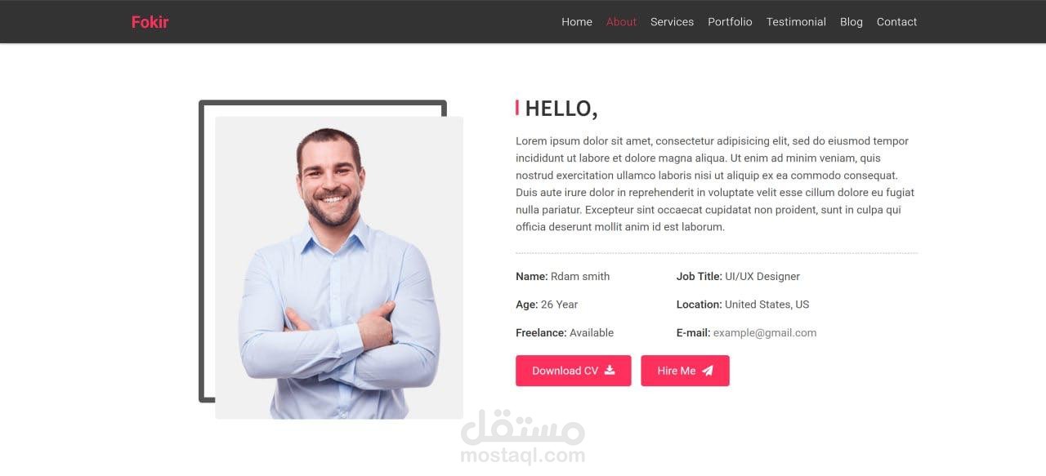Click the download icon in Download CV button
The width and height of the screenshot is (1046, 476).
click(x=610, y=370)
